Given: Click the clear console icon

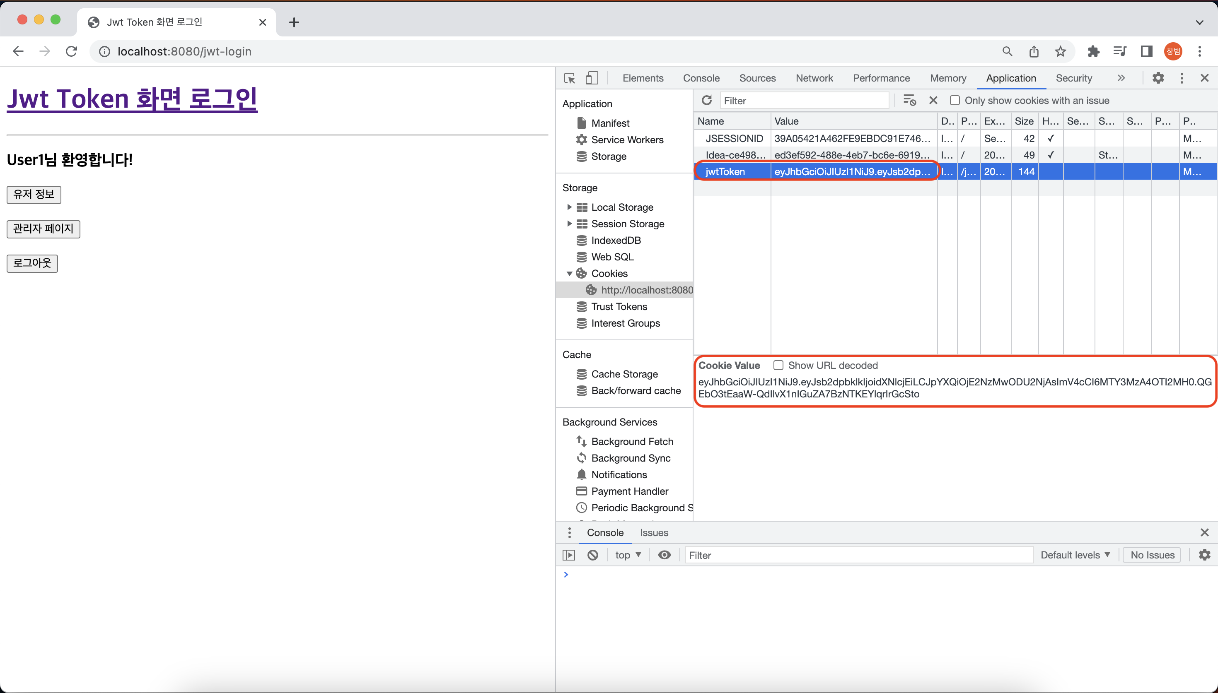Looking at the screenshot, I should 592,555.
